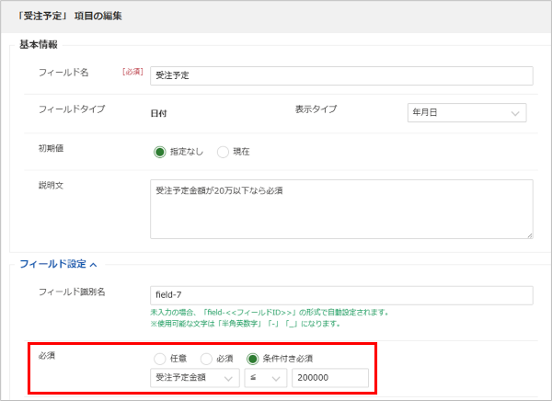Set the field to 必須 radio option
552x401 pixels.
pos(205,358)
